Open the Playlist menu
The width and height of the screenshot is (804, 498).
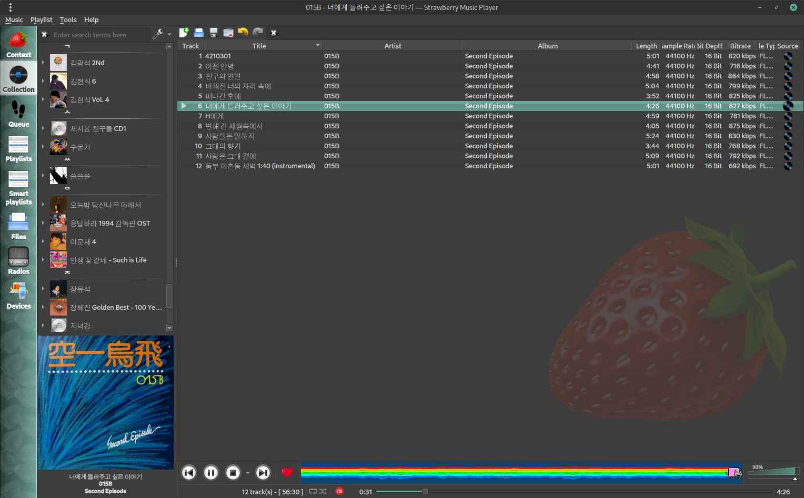pyautogui.click(x=41, y=19)
